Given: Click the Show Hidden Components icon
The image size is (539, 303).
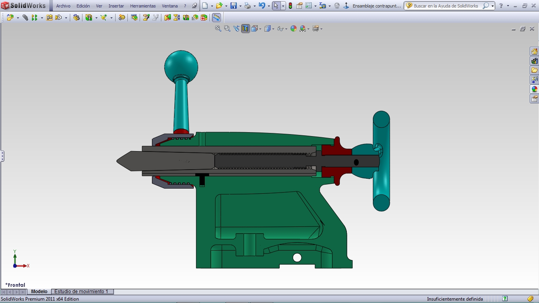Looking at the screenshot, I should 77,18.
